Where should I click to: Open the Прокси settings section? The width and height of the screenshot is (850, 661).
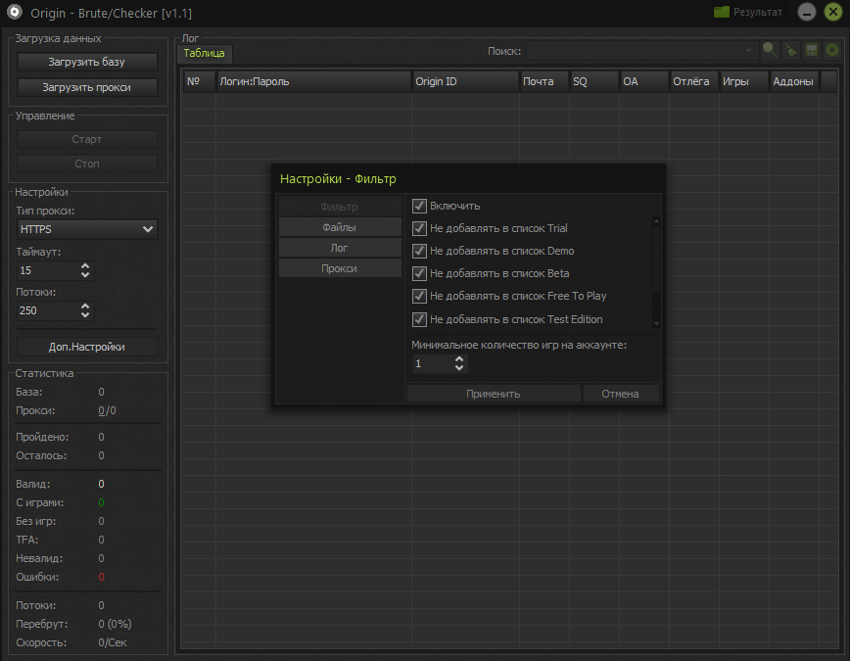(340, 268)
